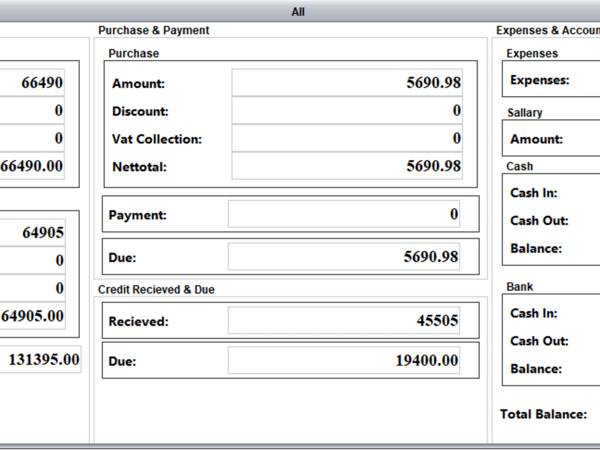The image size is (600, 450).
Task: Click the Cash section Cash In label
Action: click(534, 193)
